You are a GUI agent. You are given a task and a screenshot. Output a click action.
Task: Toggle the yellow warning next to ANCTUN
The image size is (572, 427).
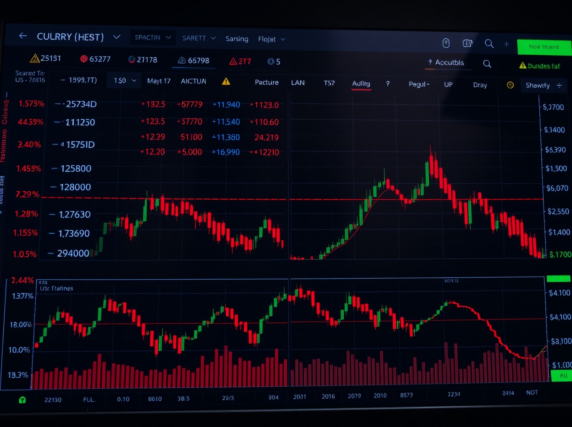point(226,81)
